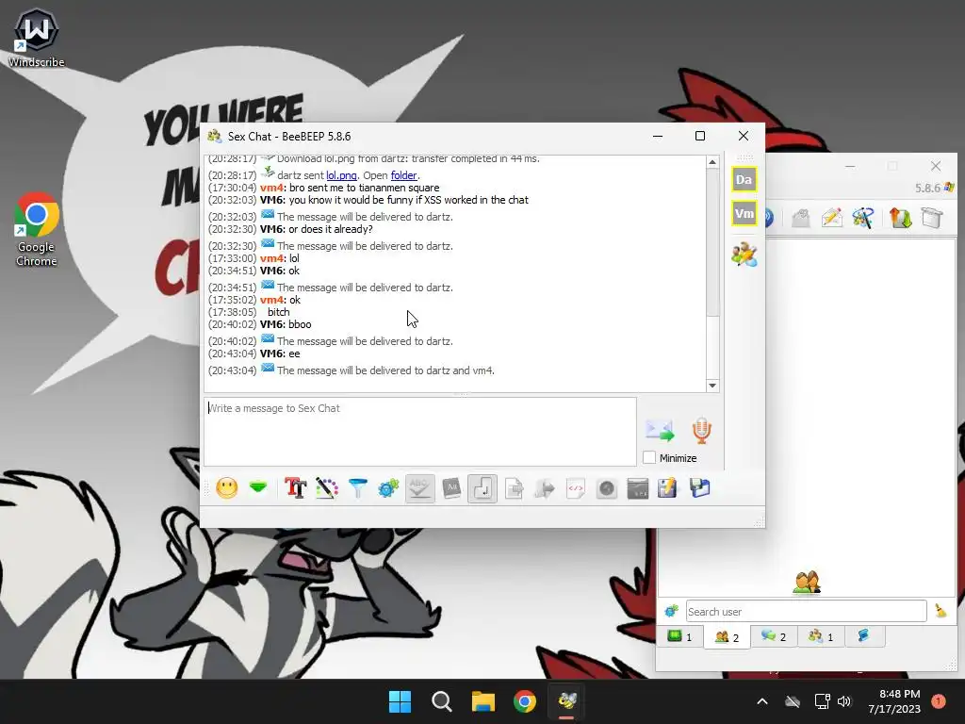
Task: Click the blue floppy save chat icon
Action: 699,488
